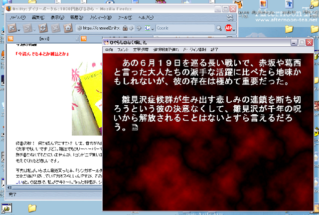Click the 終了 item in game menu bar

pyautogui.click(x=214, y=50)
